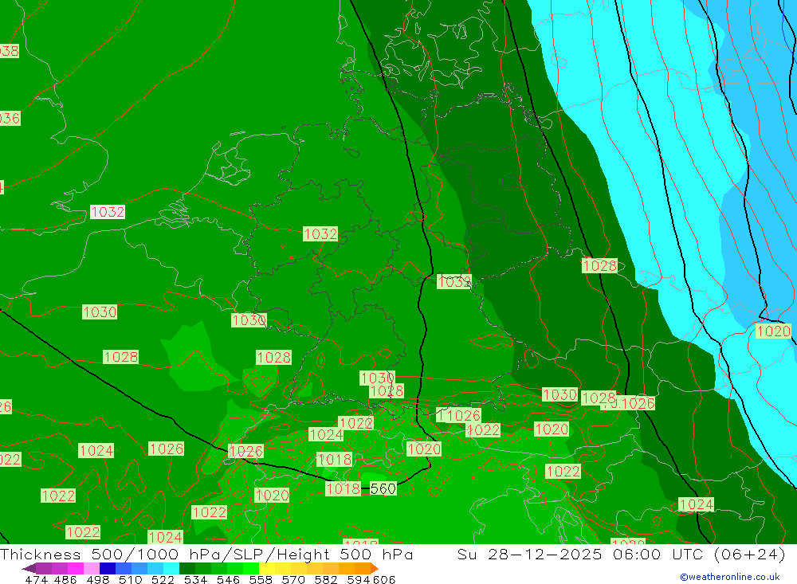Click the 1020 label over the light-blue area
The height and width of the screenshot is (584, 797).
click(774, 331)
